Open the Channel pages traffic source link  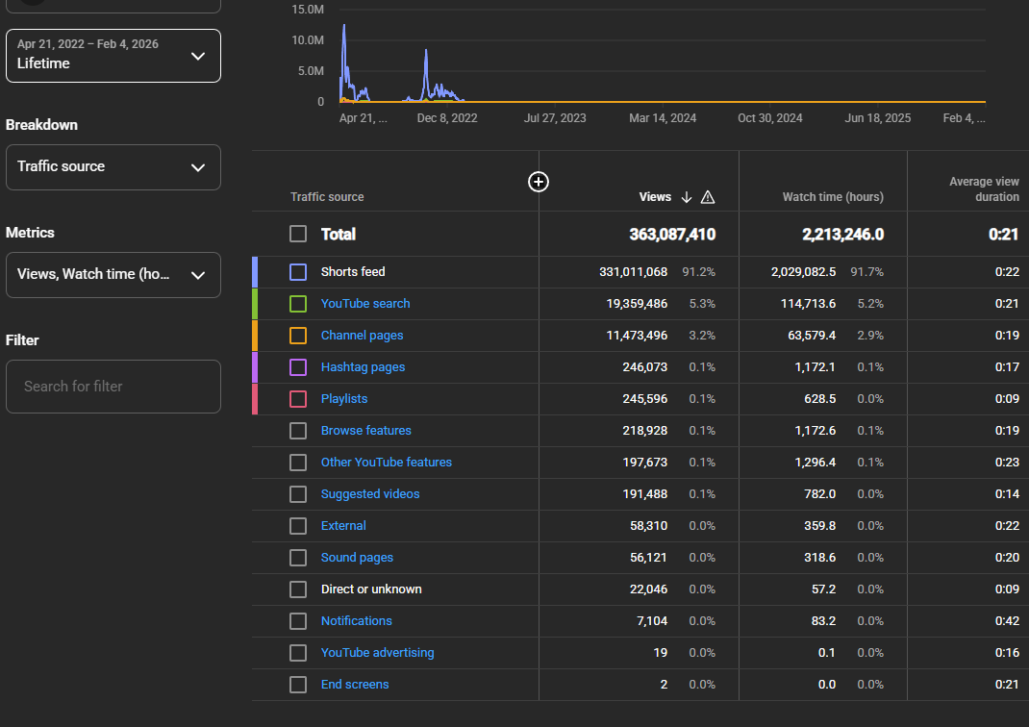pos(362,336)
